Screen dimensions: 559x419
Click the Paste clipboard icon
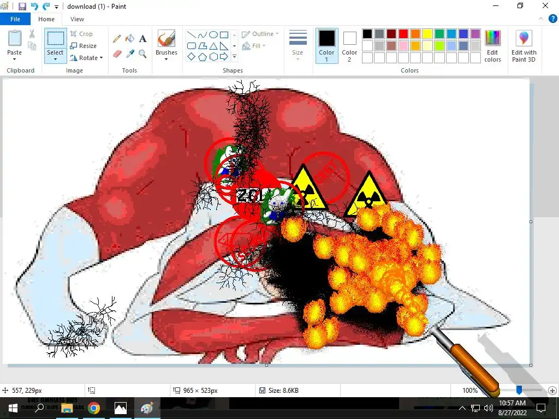click(15, 38)
